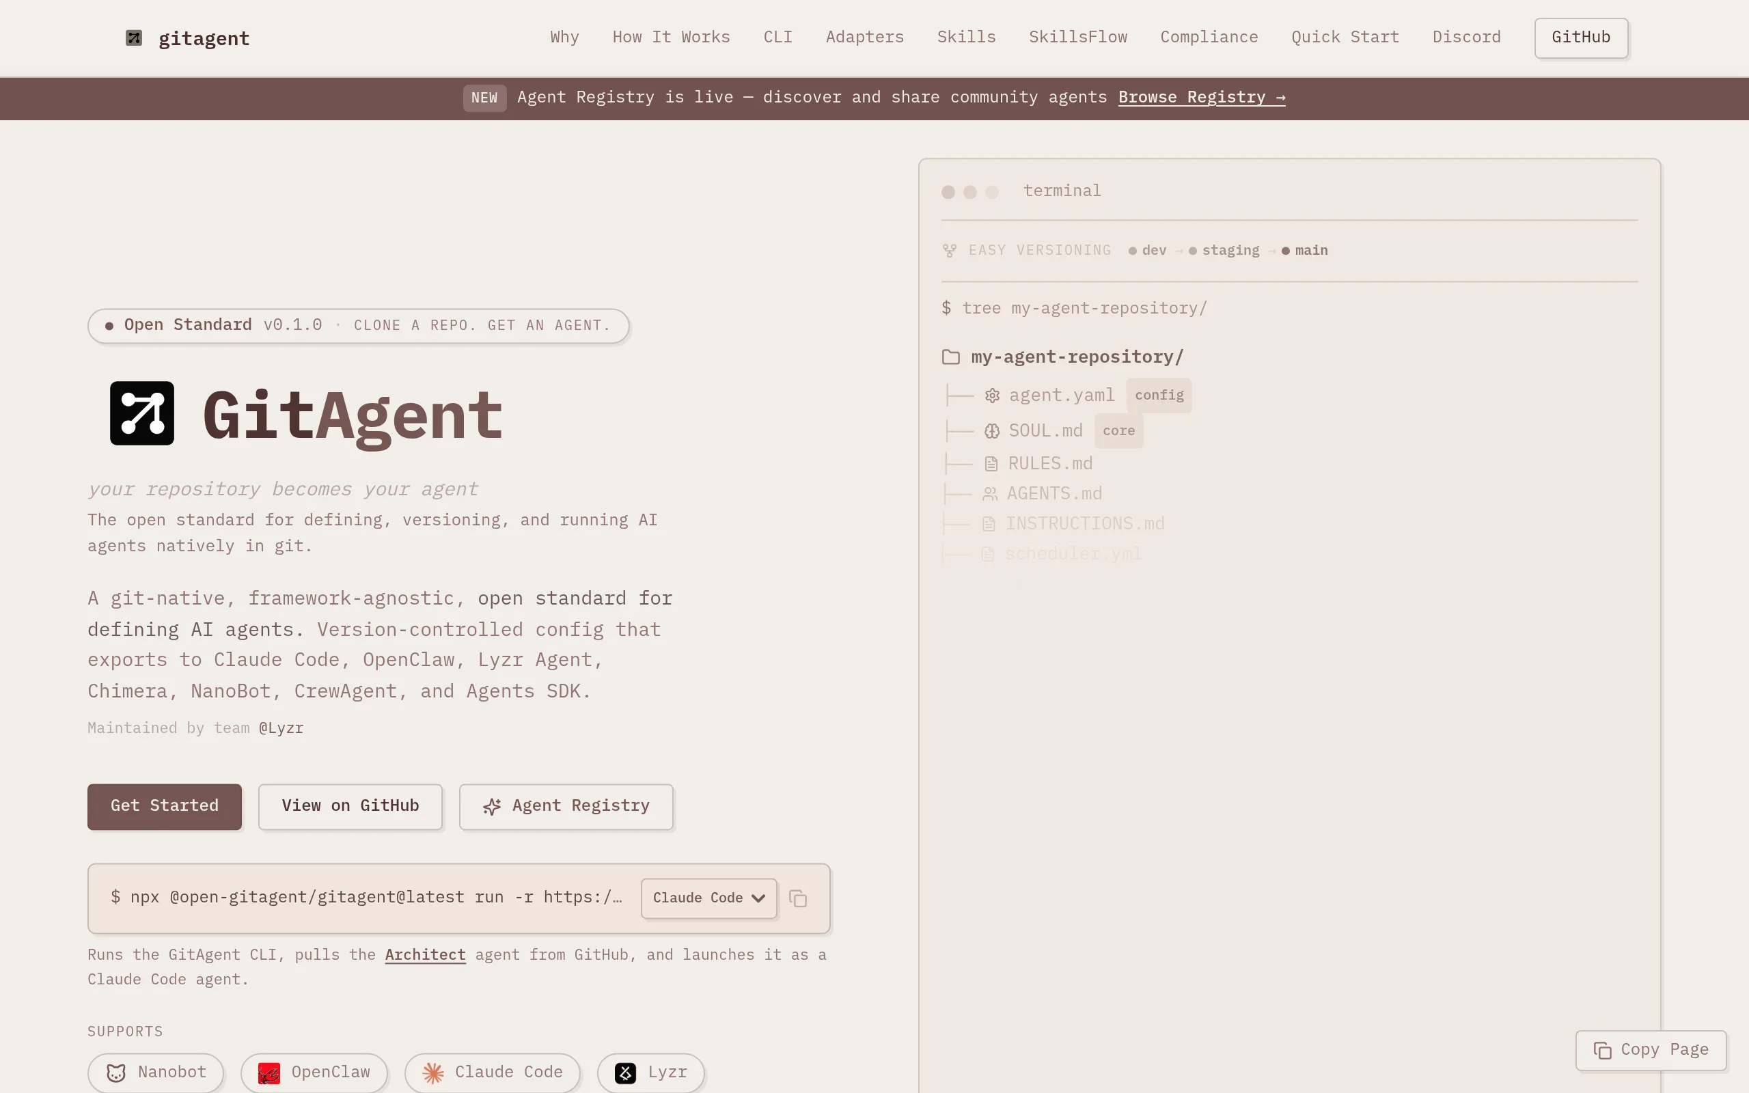This screenshot has height=1093, width=1749.
Task: Click the people icon next to AGENTS.md
Action: [x=989, y=493]
